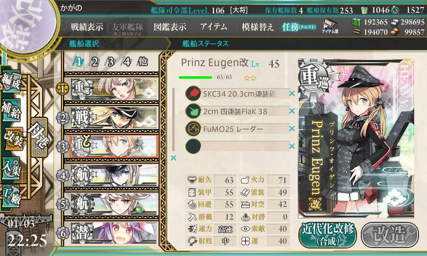Click the 2cm FlaK 38 anti-air icon
The image size is (427, 256).
[193, 111]
